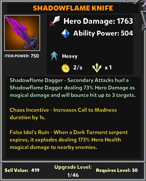Click the Ability Power 504 stat
146x181 pixels.
click(103, 33)
